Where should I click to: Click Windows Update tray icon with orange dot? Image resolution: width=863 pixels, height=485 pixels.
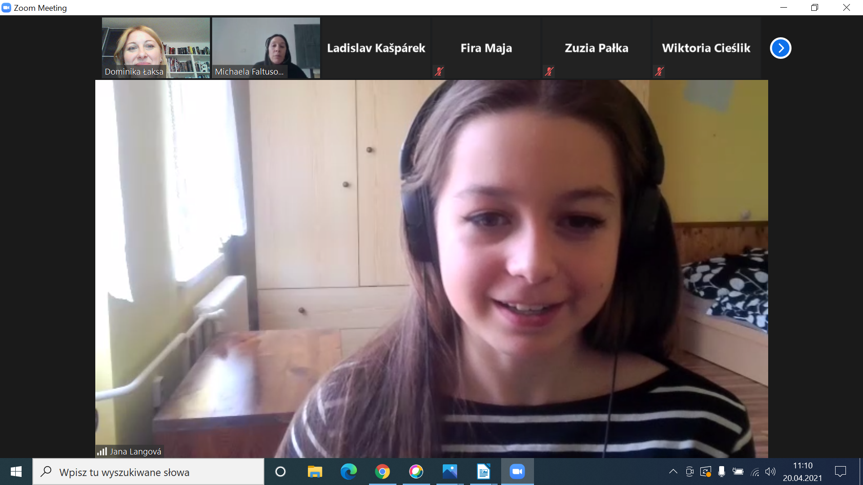click(706, 472)
